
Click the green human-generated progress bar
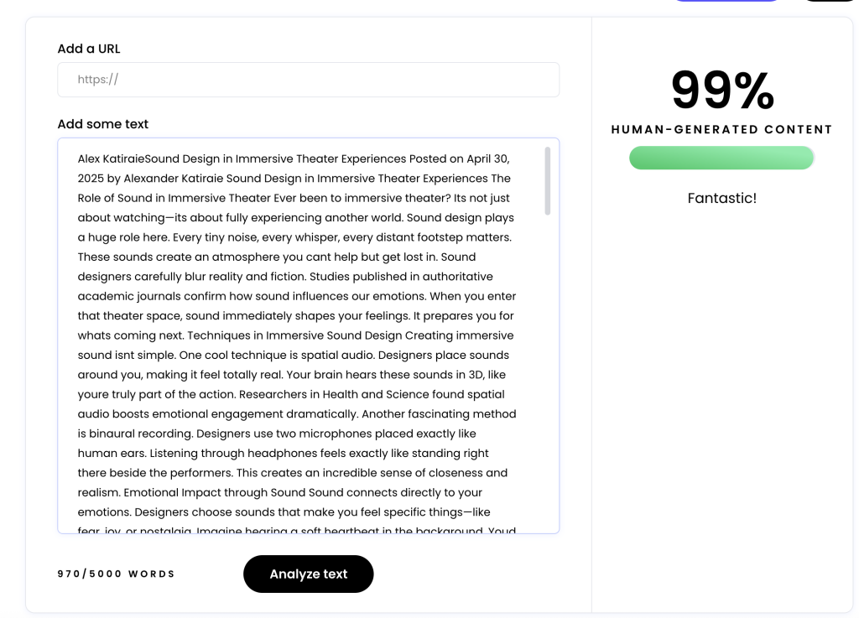click(x=721, y=158)
